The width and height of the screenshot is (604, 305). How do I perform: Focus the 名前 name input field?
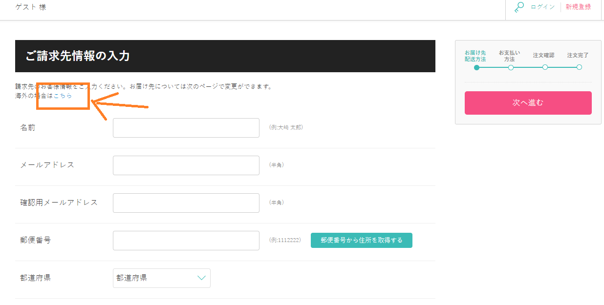[186, 128]
